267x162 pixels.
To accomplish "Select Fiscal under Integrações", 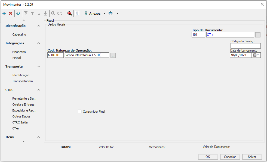I will coord(17,58).
